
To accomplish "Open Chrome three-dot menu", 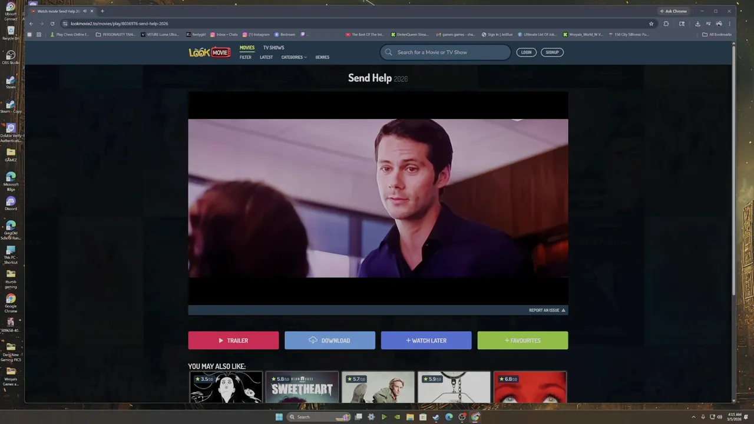I will (x=729, y=24).
